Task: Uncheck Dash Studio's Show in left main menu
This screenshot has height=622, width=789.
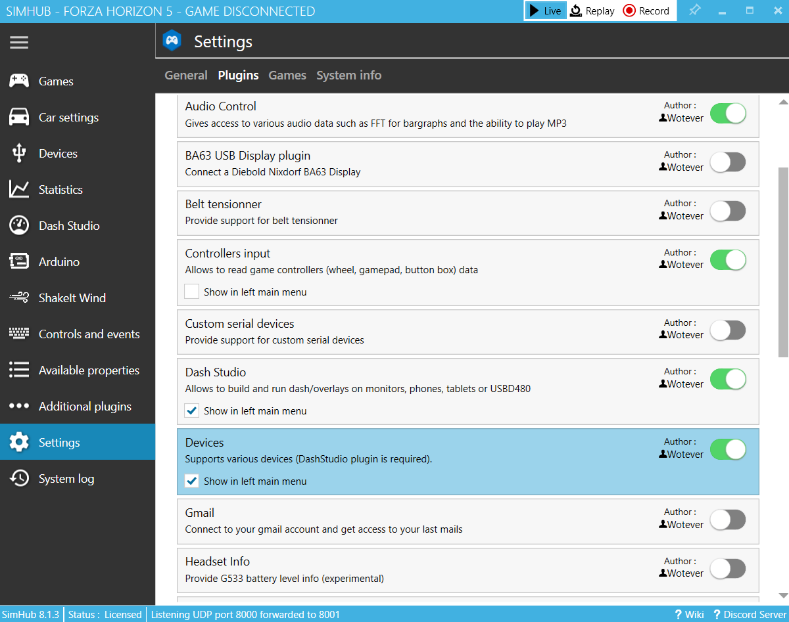Action: tap(192, 411)
